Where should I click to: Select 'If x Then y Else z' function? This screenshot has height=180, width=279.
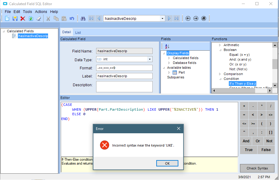tap(242, 84)
